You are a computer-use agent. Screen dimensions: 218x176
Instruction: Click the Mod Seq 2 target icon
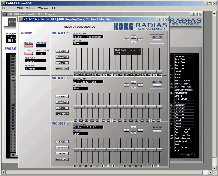click(x=68, y=78)
